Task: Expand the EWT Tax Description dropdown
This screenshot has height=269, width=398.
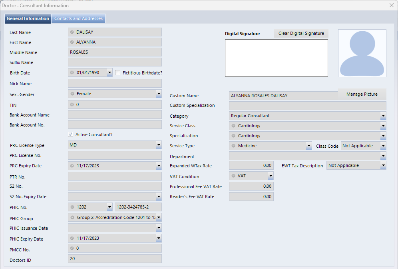Action: 383,165
